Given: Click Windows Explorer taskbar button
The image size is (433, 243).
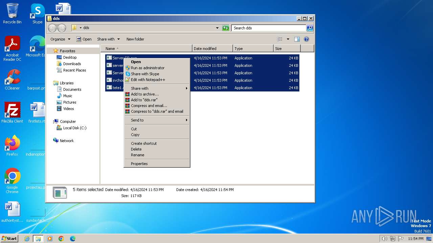Looking at the screenshot, I should [x=38, y=239].
